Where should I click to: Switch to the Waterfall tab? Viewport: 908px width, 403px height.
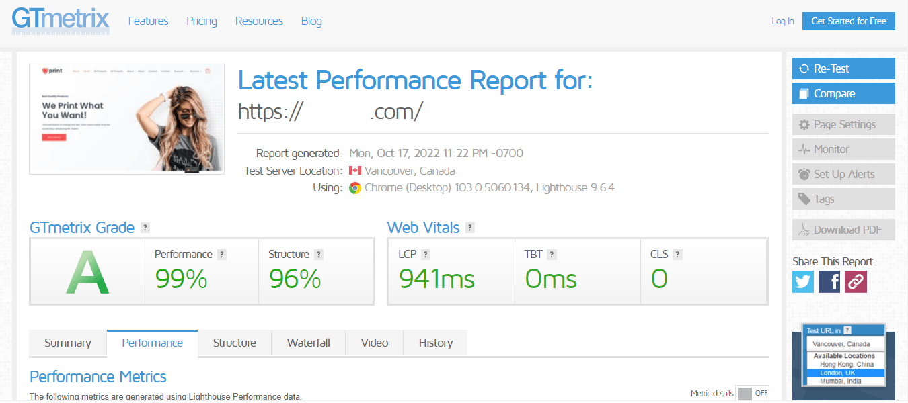[308, 343]
